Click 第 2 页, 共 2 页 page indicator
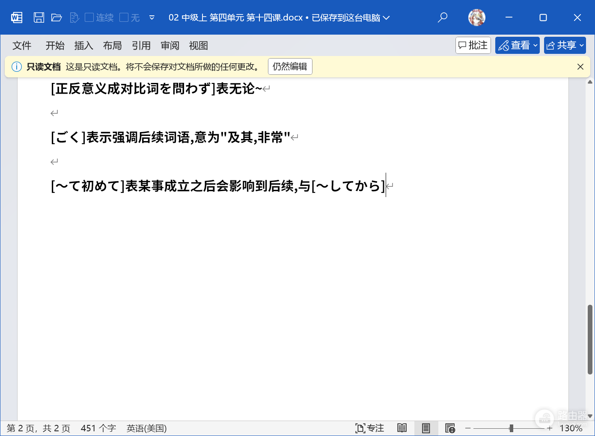The width and height of the screenshot is (595, 436). coord(39,428)
